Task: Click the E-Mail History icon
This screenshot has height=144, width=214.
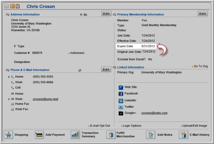Action: [x=183, y=135]
